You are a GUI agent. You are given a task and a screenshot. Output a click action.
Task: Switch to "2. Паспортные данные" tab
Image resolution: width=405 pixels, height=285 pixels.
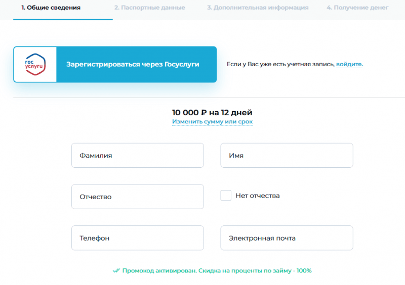[x=149, y=8]
